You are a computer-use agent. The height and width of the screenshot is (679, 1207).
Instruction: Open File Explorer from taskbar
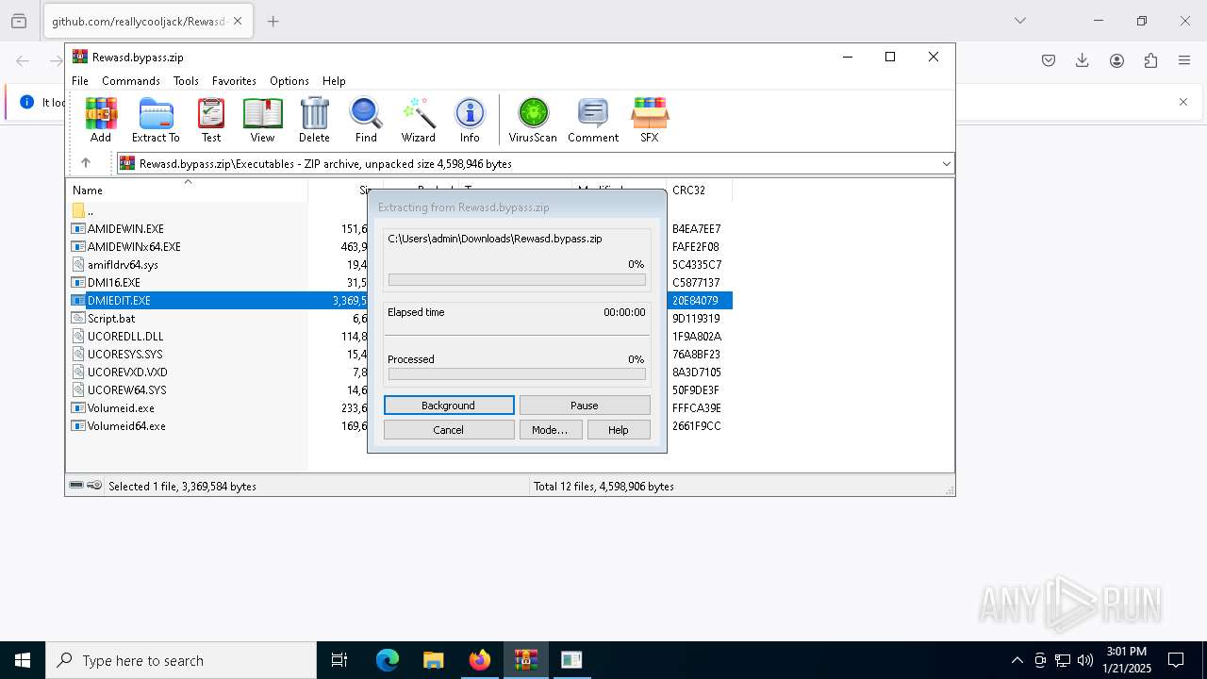coord(433,660)
